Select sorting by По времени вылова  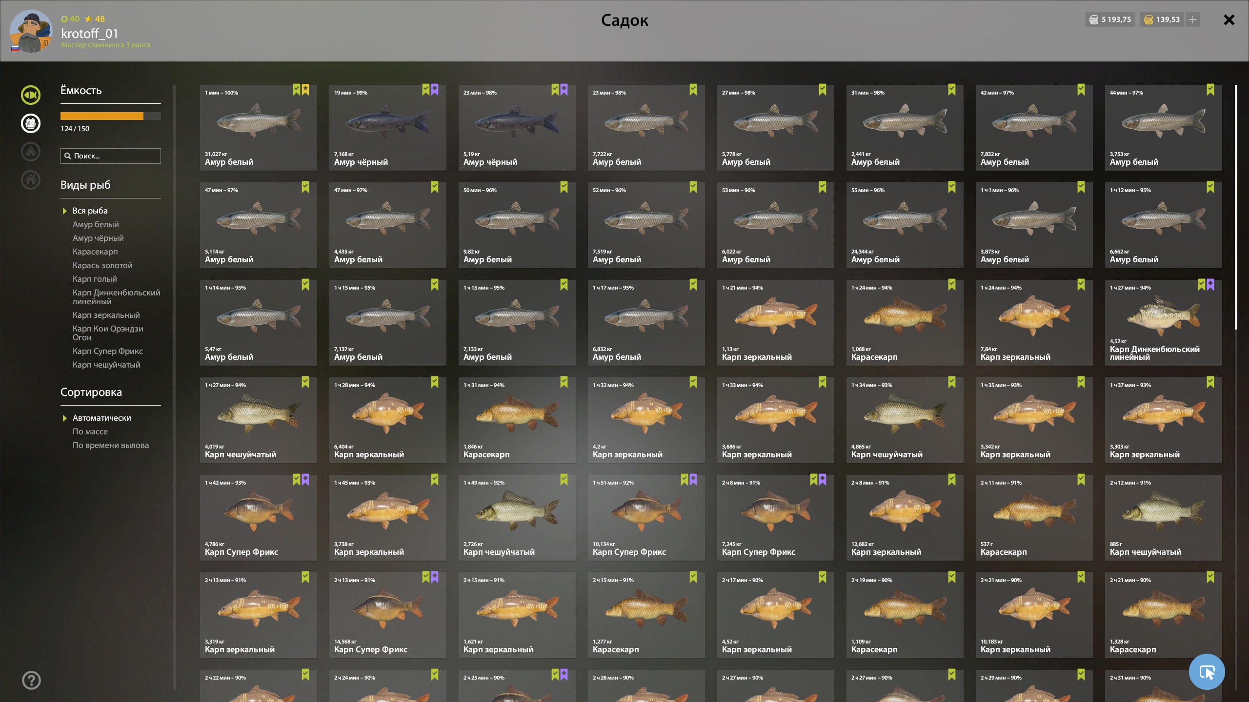point(111,445)
